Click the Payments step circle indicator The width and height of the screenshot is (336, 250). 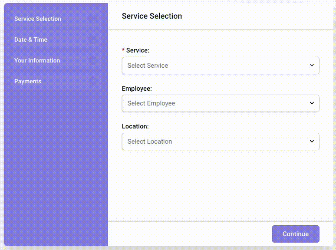(x=92, y=81)
